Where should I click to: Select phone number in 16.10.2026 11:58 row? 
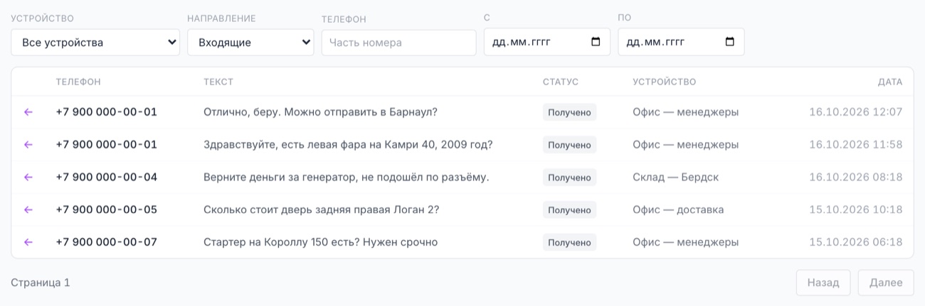point(107,145)
